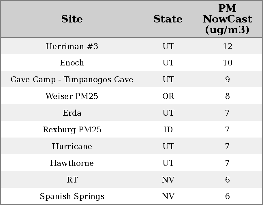Click Cave Camp - Timpanogos Cave row

(x=72, y=80)
